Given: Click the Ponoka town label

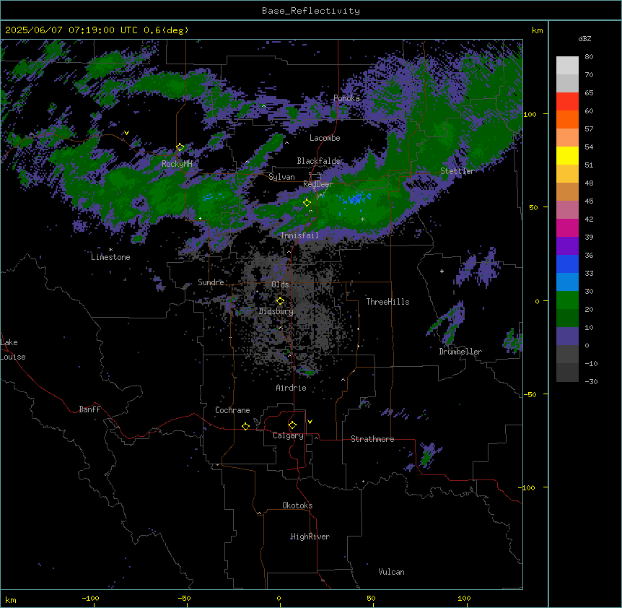Looking at the screenshot, I should click(346, 98).
